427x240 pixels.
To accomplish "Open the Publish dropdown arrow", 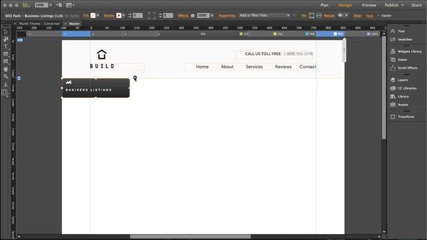I will tap(402, 5).
